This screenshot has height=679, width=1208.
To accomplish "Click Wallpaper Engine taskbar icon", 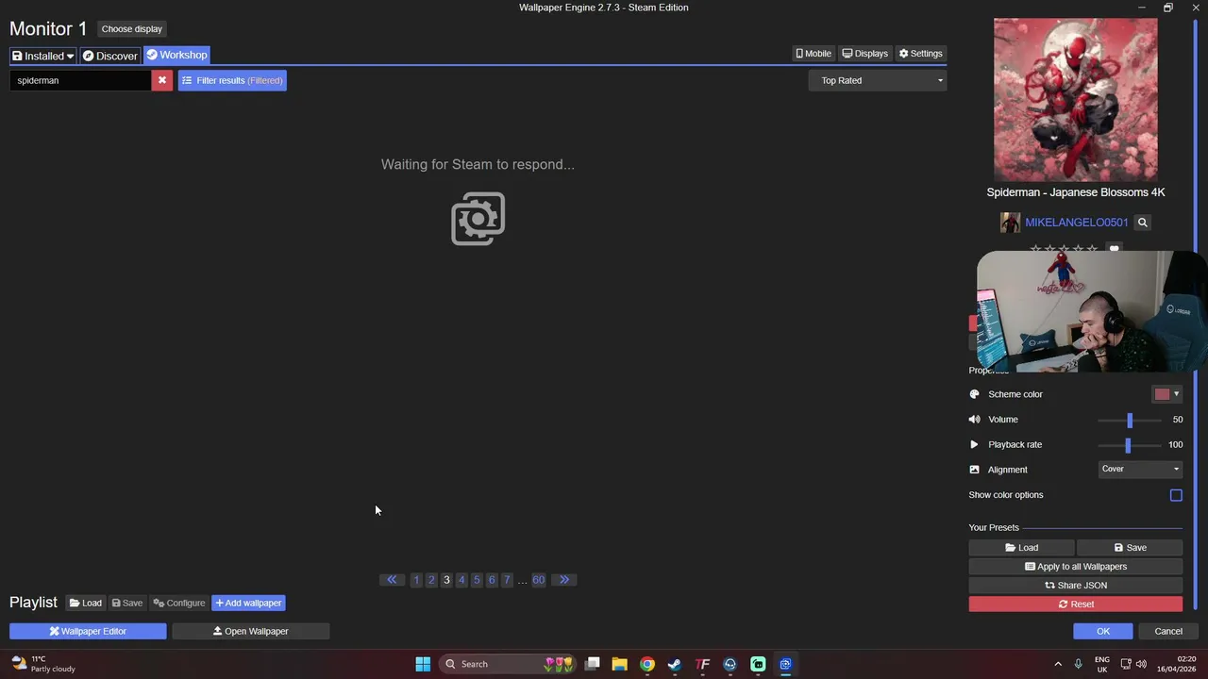I will click(785, 664).
